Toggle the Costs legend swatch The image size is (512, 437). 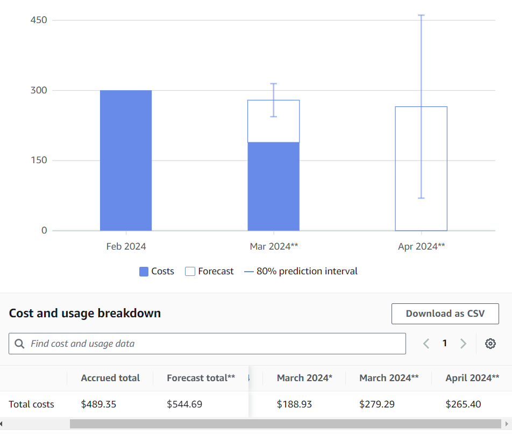click(x=144, y=272)
